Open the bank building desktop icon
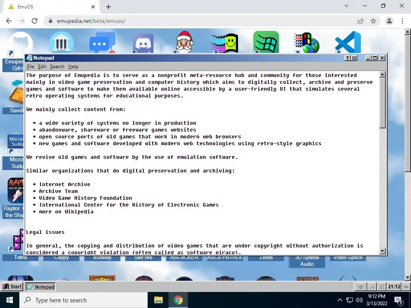Screen dimensions: 411x308 [x=61, y=43]
